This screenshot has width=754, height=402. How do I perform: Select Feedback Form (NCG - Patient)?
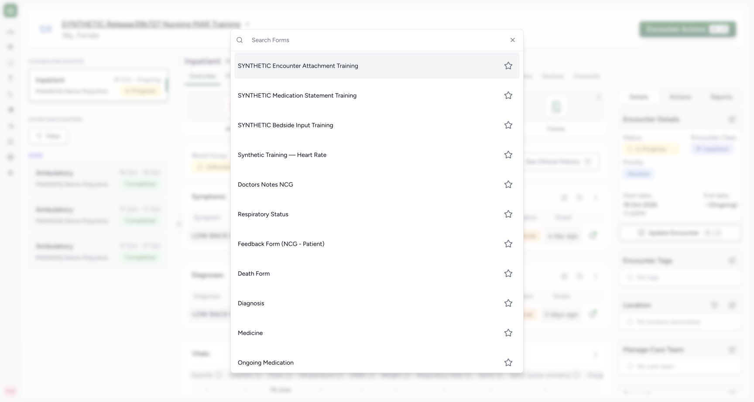pyautogui.click(x=377, y=244)
